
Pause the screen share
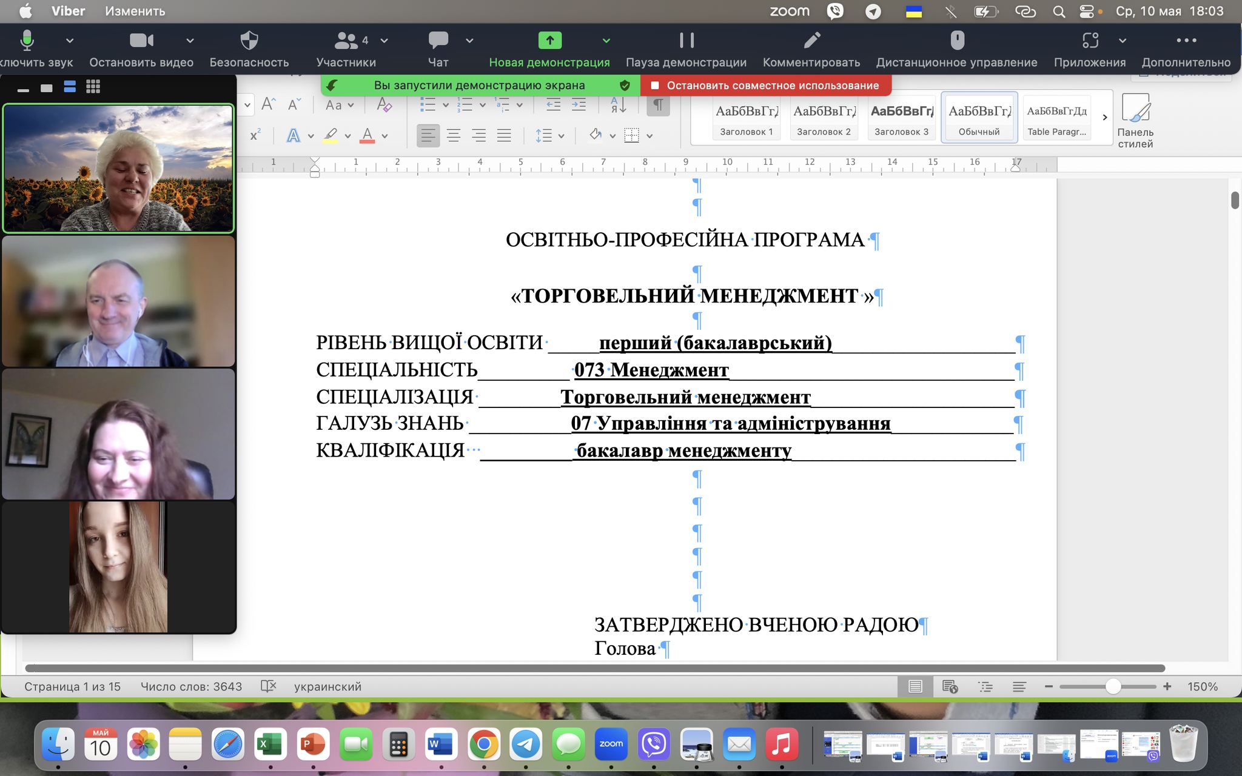[x=686, y=48]
